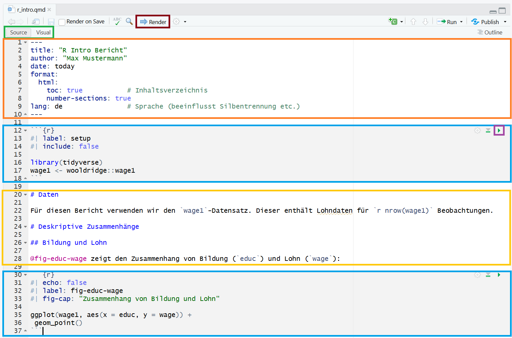Click the inline code "r nrow(wage1)"
512x338 pixels.
(403, 210)
